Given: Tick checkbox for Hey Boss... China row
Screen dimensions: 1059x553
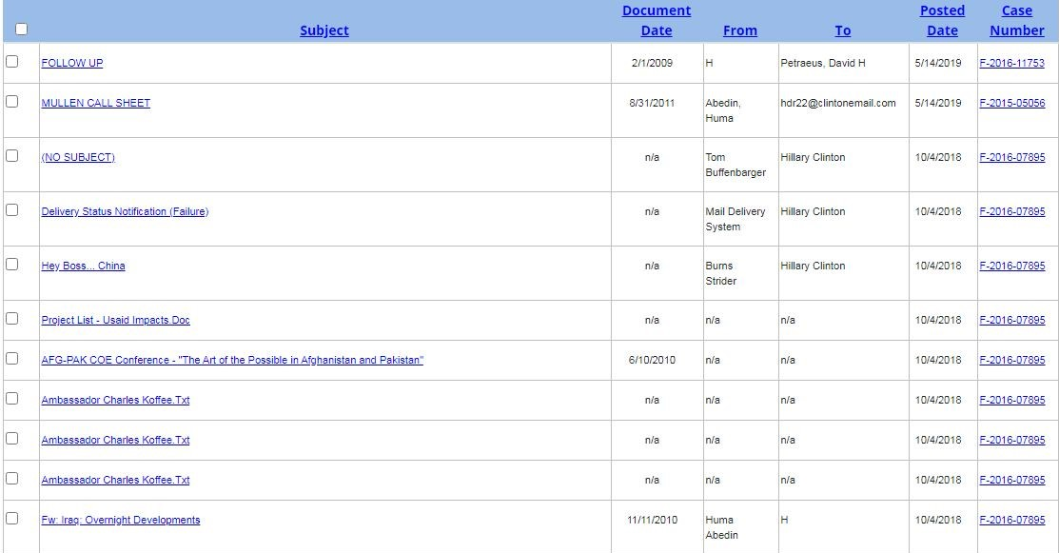Looking at the screenshot, I should click(x=12, y=264).
